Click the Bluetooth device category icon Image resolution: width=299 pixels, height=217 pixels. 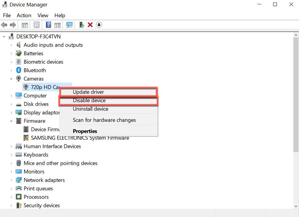tap(18, 70)
